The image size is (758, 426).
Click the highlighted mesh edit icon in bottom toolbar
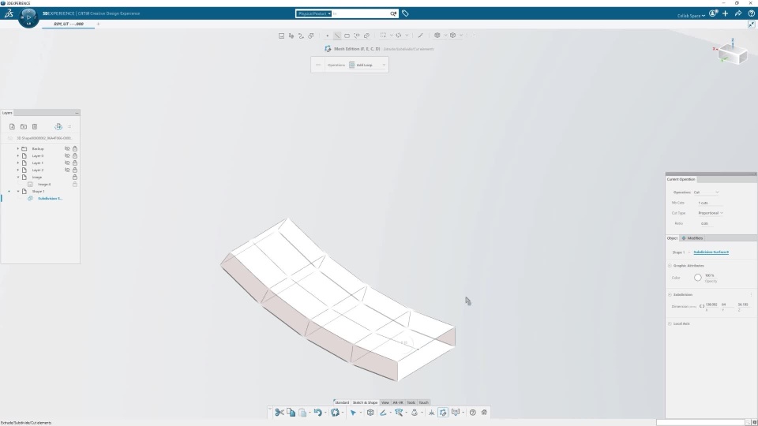[443, 412]
